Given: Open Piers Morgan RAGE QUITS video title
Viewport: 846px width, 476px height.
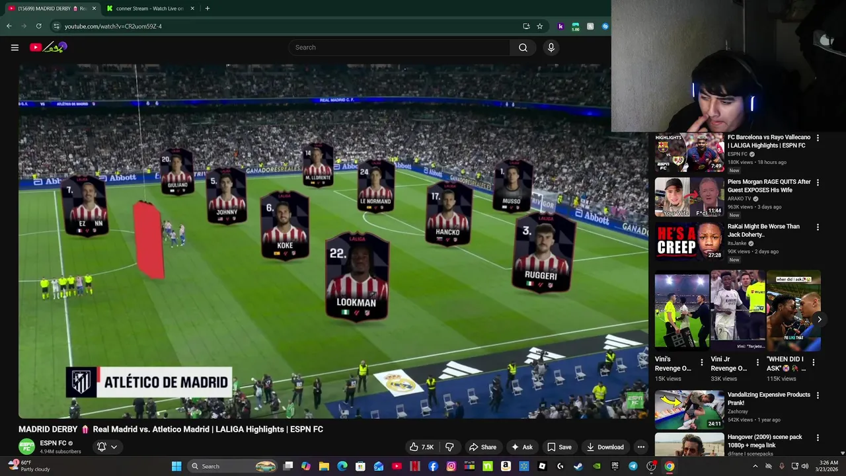Looking at the screenshot, I should 769,186.
